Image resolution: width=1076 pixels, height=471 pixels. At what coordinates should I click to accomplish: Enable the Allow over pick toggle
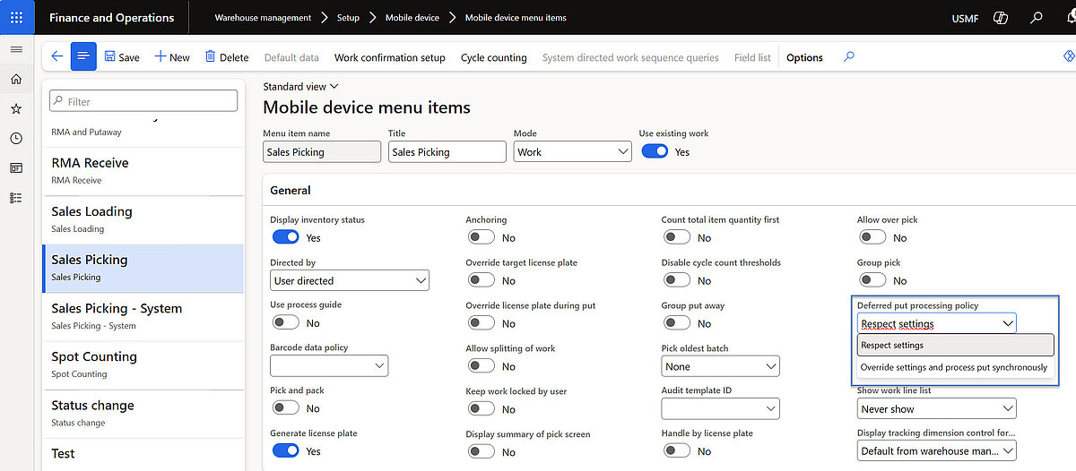point(872,237)
